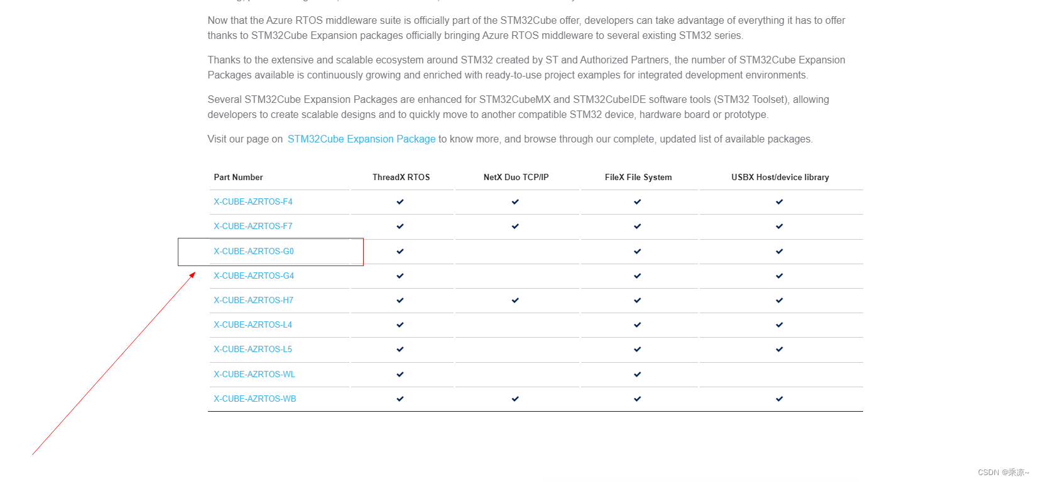
Task: Click FileX checkmark in WL row
Action: point(638,374)
